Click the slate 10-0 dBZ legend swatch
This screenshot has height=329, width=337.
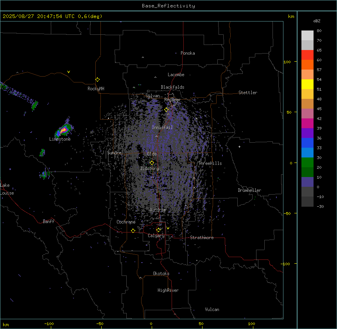[307, 182]
